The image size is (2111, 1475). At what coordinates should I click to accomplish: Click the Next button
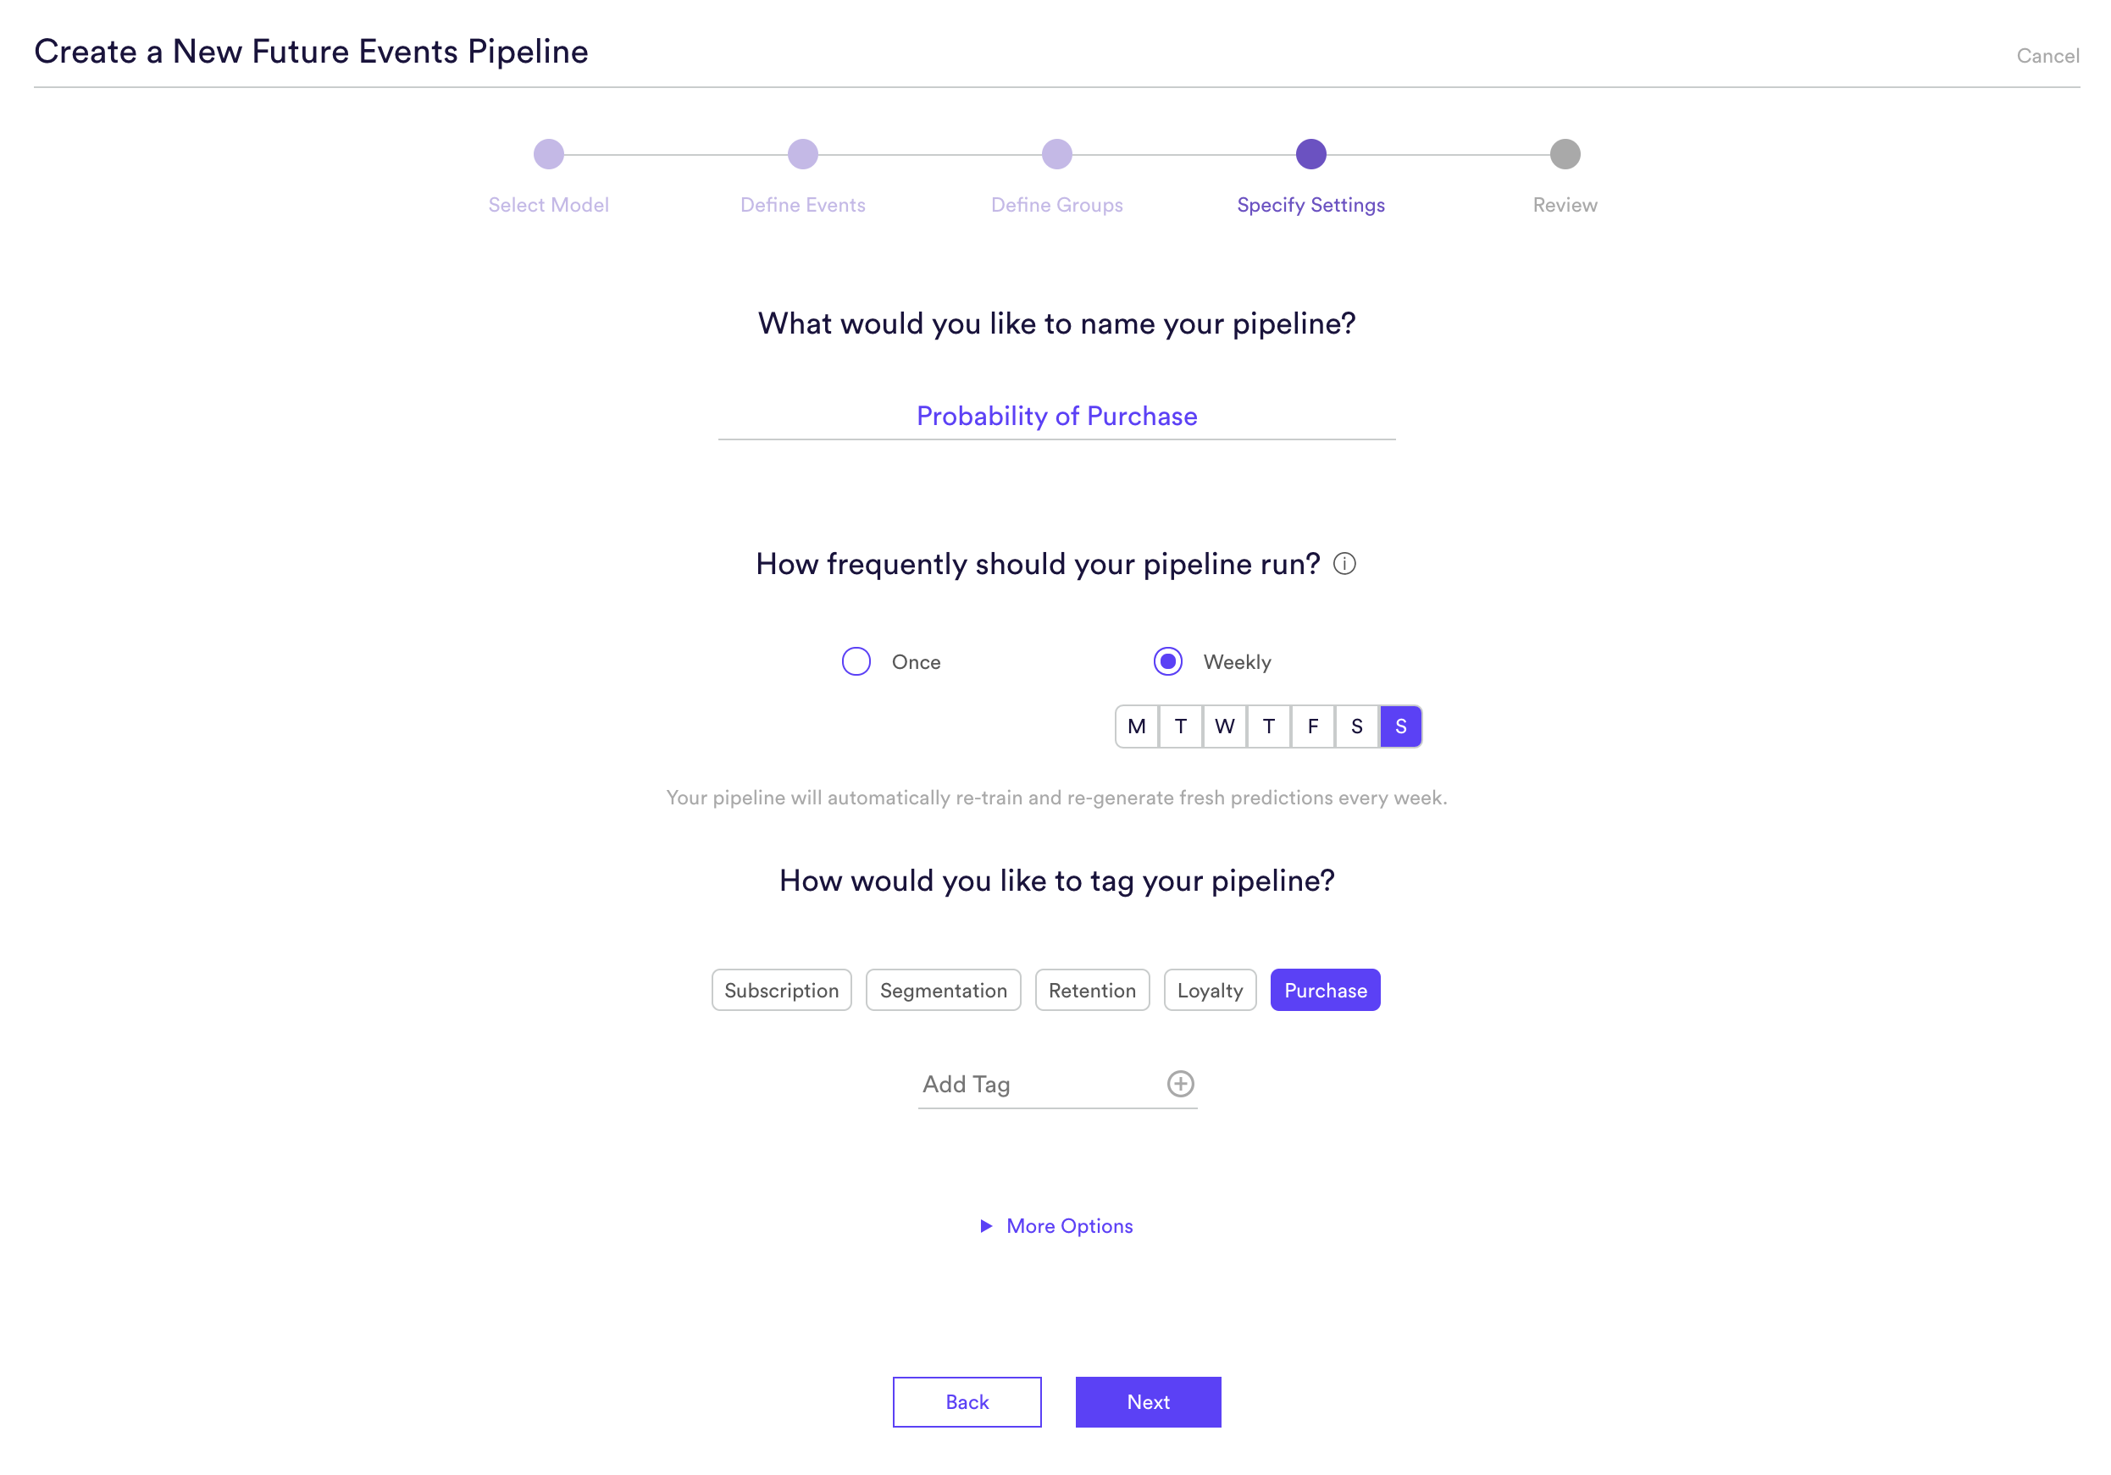tap(1149, 1402)
